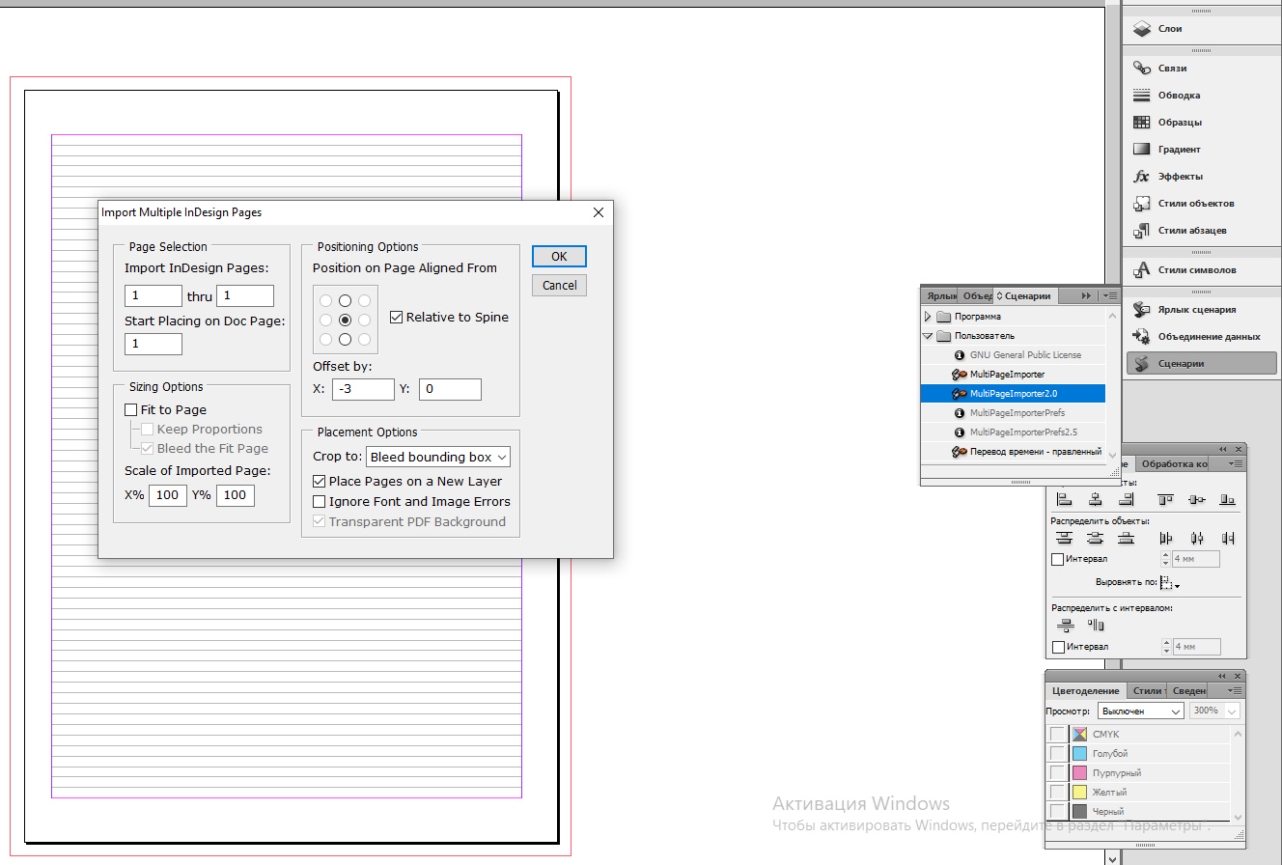Image resolution: width=1282 pixels, height=865 pixels.
Task: Open the Просмотр dropdown set to Выключен
Action: click(x=1140, y=711)
